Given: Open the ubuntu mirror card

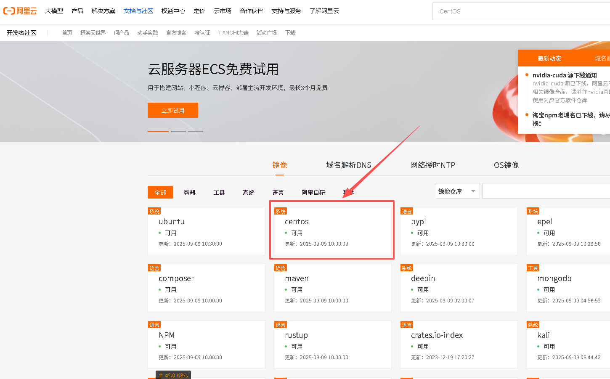Looking at the screenshot, I should tap(207, 231).
